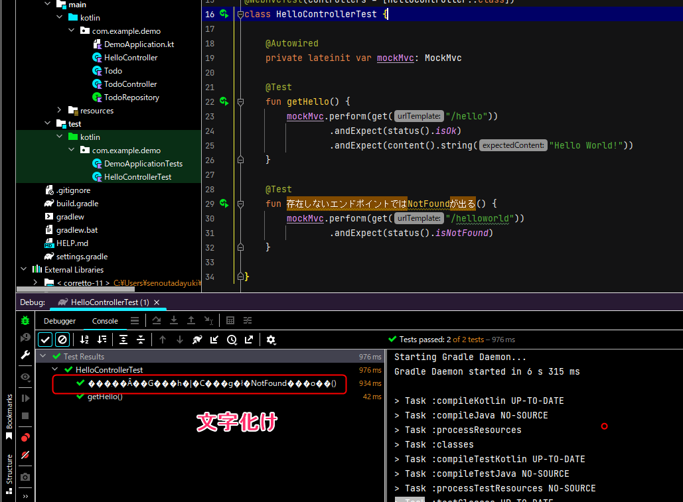
Task: Open DemoApplication.kt file
Action: point(139,44)
